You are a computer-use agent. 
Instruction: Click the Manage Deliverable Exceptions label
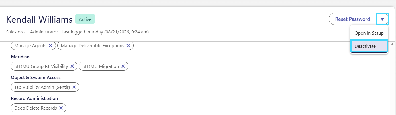pos(93,45)
